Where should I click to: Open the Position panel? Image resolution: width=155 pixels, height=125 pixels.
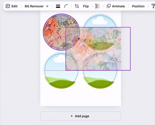pyautogui.click(x=138, y=6)
